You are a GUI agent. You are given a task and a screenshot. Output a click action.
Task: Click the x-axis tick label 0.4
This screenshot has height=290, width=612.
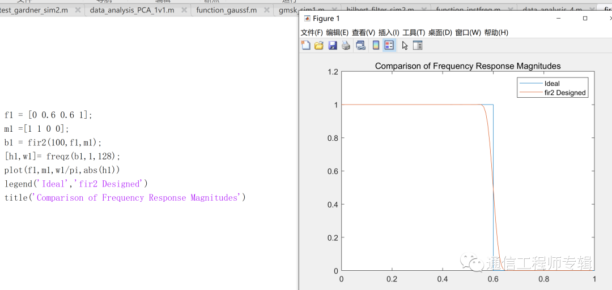[443, 279]
